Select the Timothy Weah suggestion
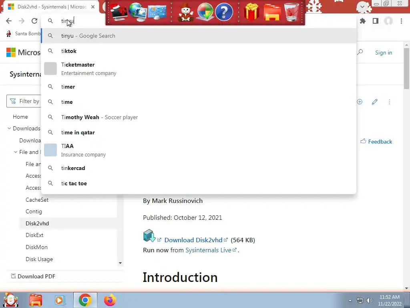Screen dimensions: 410x308 click(x=199, y=117)
